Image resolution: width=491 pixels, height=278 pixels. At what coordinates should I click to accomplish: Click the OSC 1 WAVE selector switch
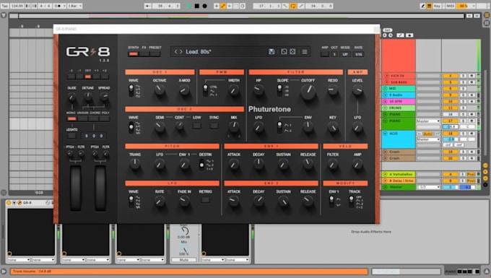click(131, 90)
